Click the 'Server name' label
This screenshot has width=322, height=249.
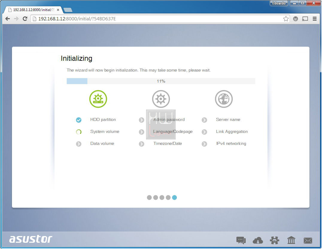pyautogui.click(x=228, y=120)
